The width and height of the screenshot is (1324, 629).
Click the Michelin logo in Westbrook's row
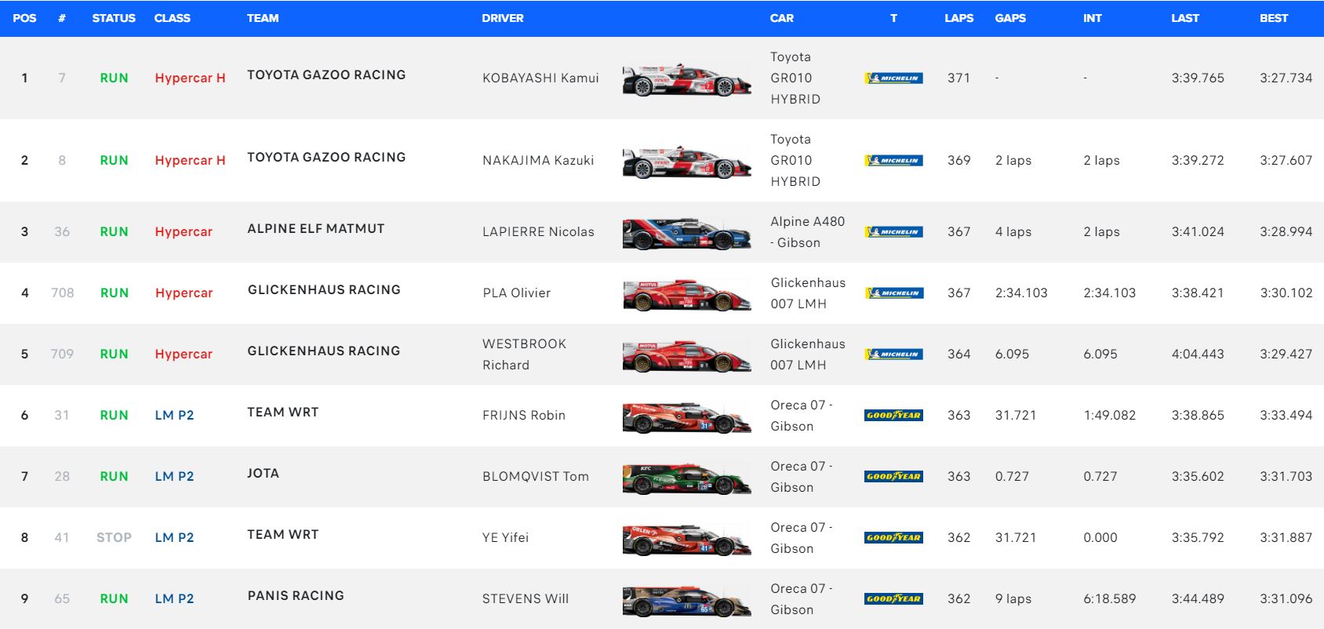(893, 354)
